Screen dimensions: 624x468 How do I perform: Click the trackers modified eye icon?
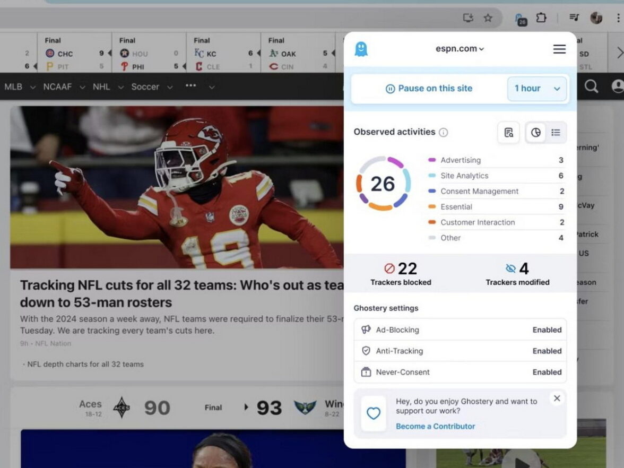pyautogui.click(x=510, y=268)
